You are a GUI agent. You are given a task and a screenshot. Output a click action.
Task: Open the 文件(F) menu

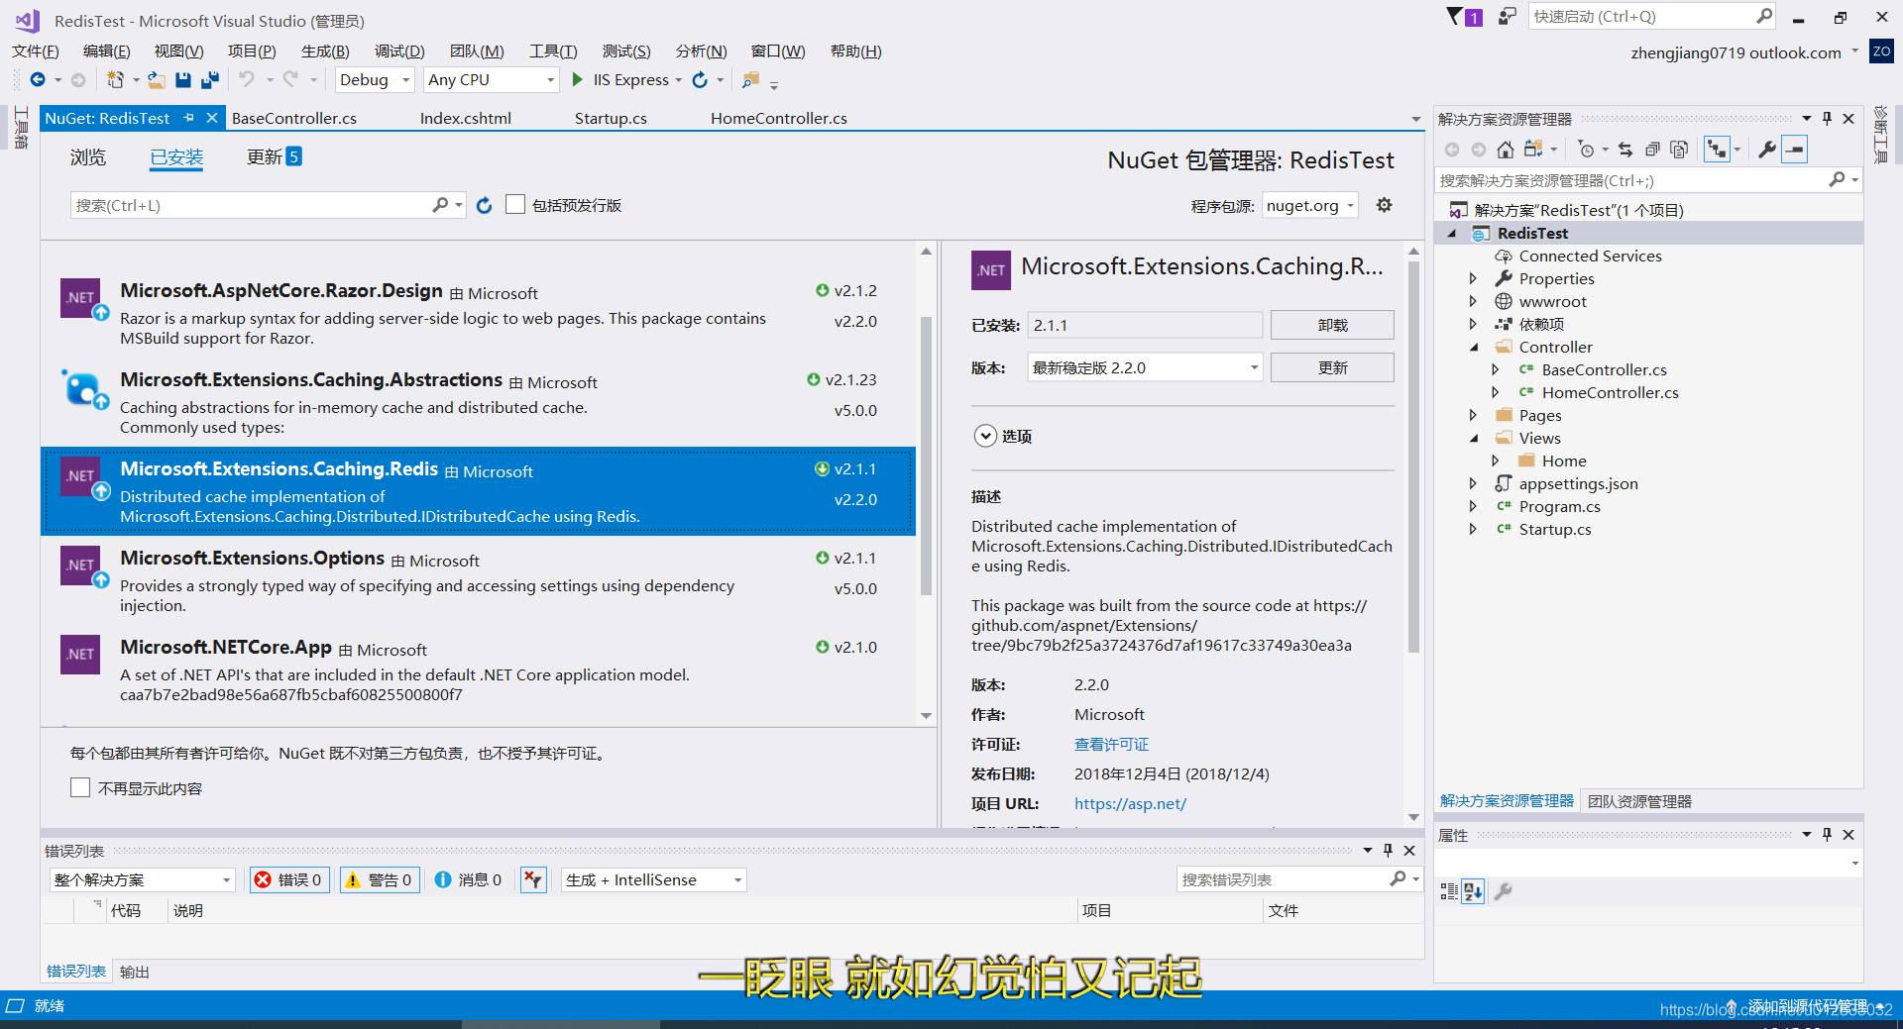tap(36, 51)
